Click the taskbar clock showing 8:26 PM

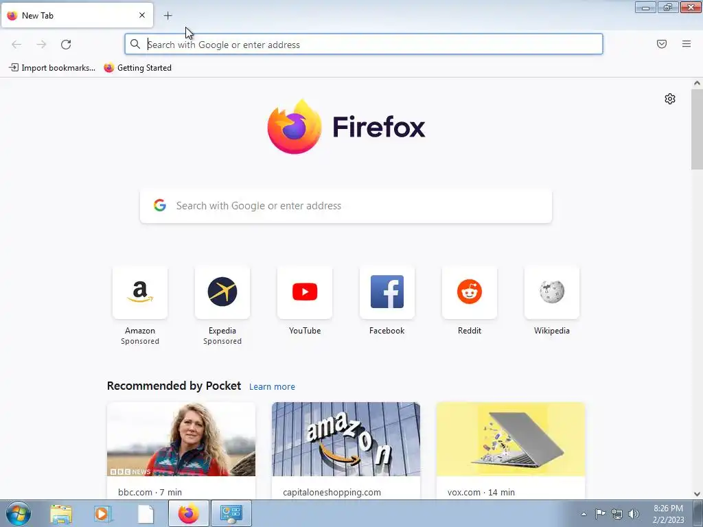pos(669,514)
